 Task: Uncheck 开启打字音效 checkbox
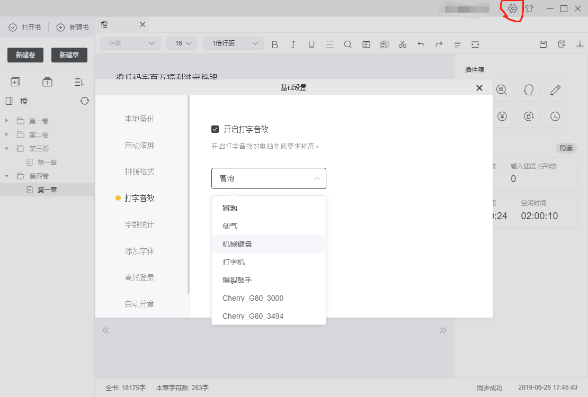(x=215, y=129)
